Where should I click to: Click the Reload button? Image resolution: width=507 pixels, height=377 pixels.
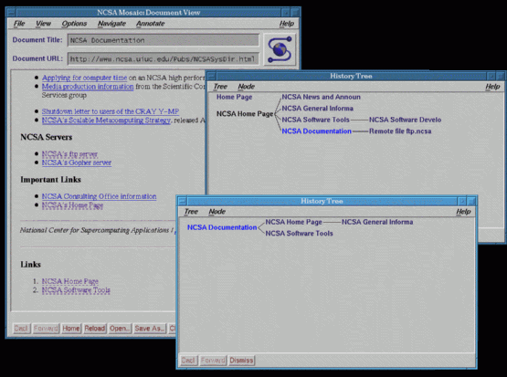coord(95,329)
